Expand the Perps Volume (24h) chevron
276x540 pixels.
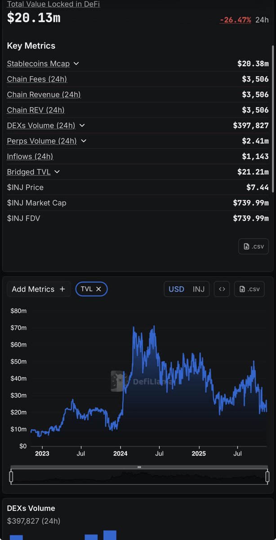[83, 141]
